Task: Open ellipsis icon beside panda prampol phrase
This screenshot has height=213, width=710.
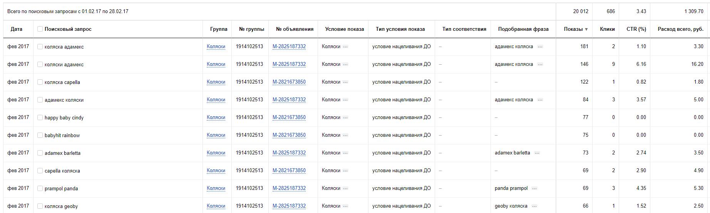Action: pyautogui.click(x=534, y=188)
